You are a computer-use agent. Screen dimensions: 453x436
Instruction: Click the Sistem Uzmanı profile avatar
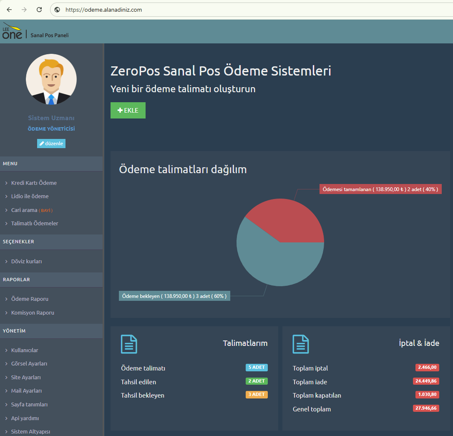pyautogui.click(x=51, y=79)
